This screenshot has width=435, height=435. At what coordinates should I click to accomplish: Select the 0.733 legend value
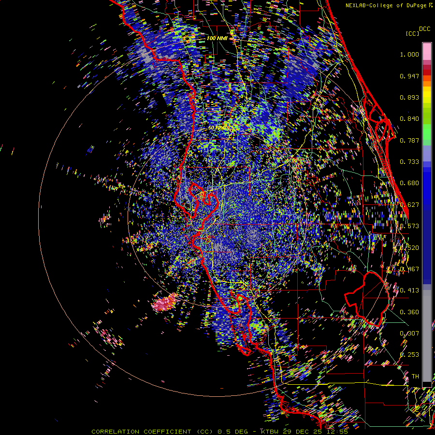(x=409, y=162)
